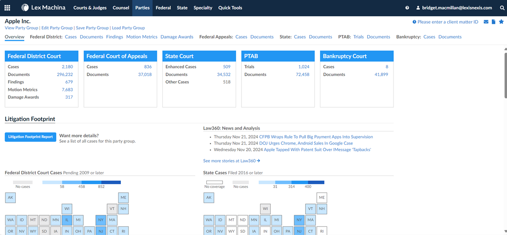The width and height of the screenshot is (507, 235).
Task: Click PTAB documents count 72,458
Action: click(303, 75)
